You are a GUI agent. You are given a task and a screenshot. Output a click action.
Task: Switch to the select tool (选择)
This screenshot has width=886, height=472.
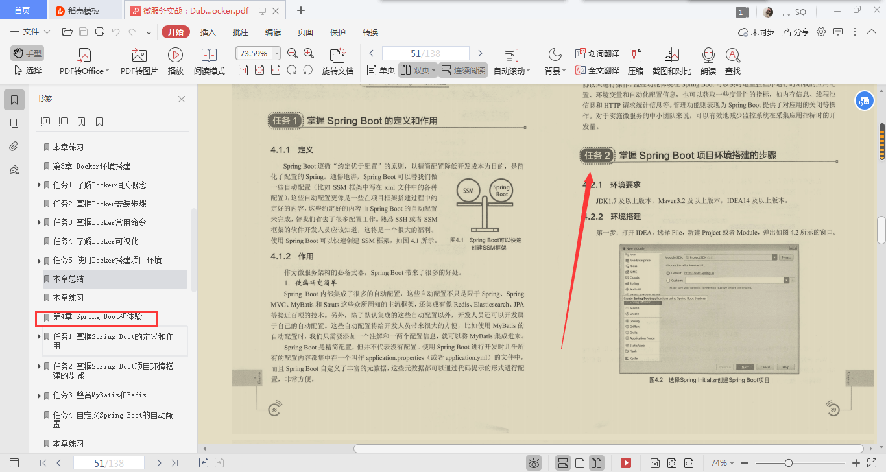(27, 70)
